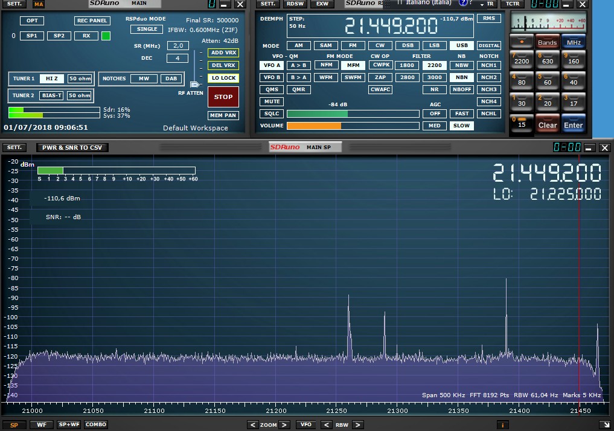Increase spectrum zoom with right arrow
Viewport: 614px width, 431px height.
pyautogui.click(x=284, y=425)
